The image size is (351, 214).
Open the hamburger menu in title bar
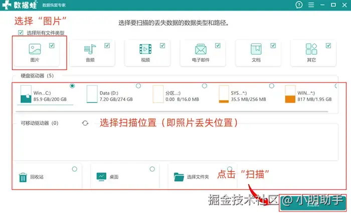pos(311,5)
